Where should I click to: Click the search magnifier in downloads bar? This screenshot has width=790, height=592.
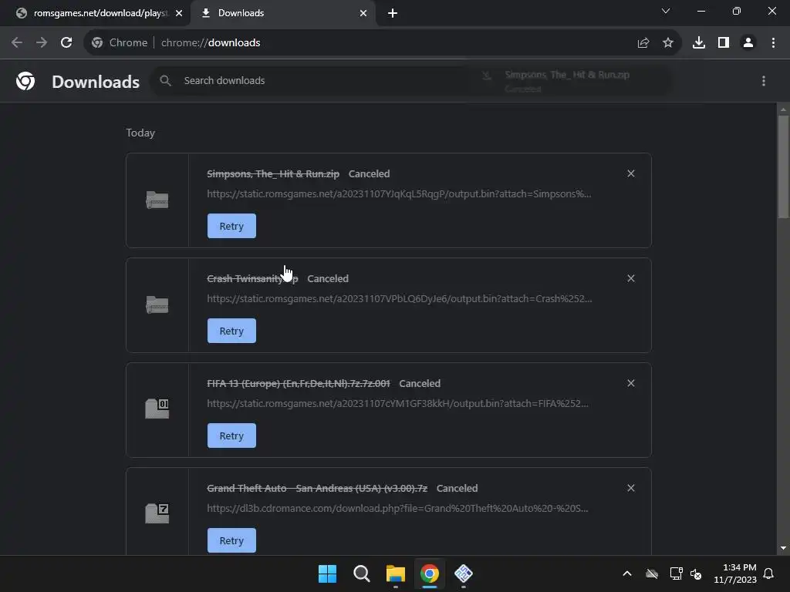pyautogui.click(x=165, y=80)
